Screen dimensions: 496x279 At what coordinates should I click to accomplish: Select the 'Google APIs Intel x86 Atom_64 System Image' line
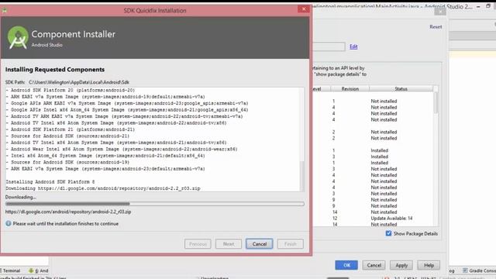point(127,110)
